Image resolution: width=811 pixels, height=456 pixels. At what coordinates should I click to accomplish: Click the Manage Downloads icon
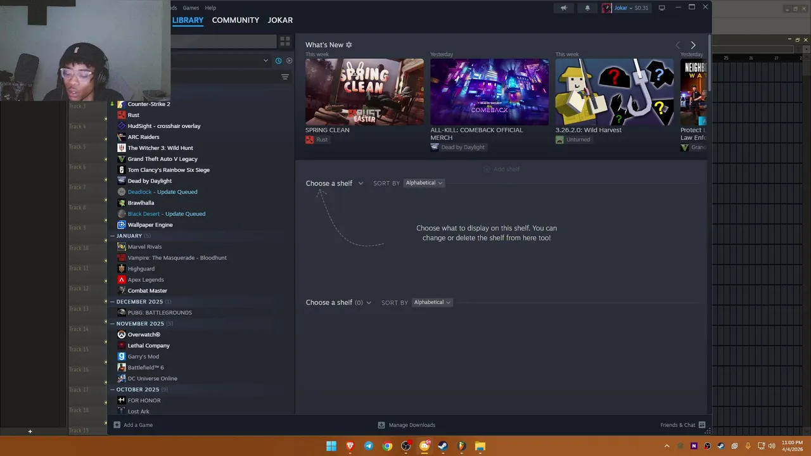coord(381,425)
